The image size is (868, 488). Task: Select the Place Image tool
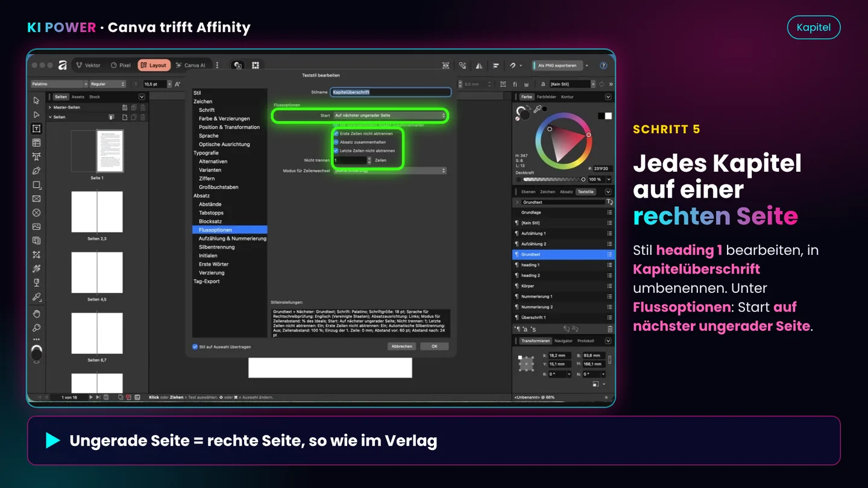point(37,227)
